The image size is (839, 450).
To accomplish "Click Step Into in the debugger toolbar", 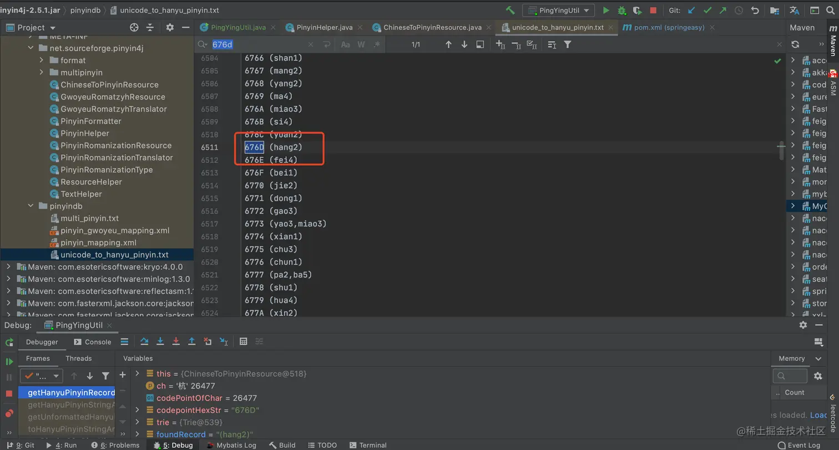I will coord(160,341).
